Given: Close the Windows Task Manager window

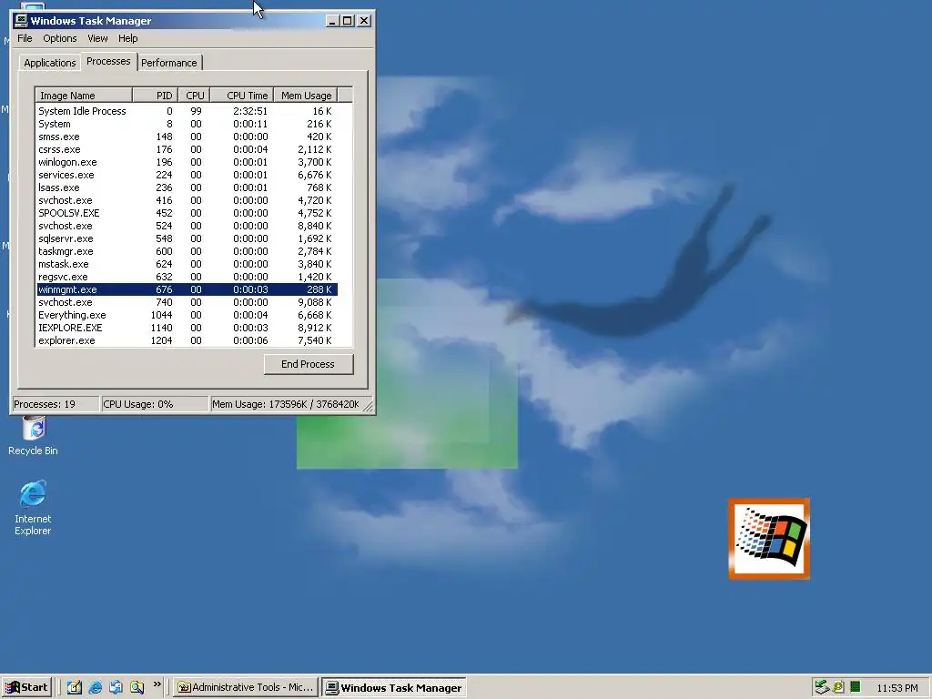Looking at the screenshot, I should (364, 21).
